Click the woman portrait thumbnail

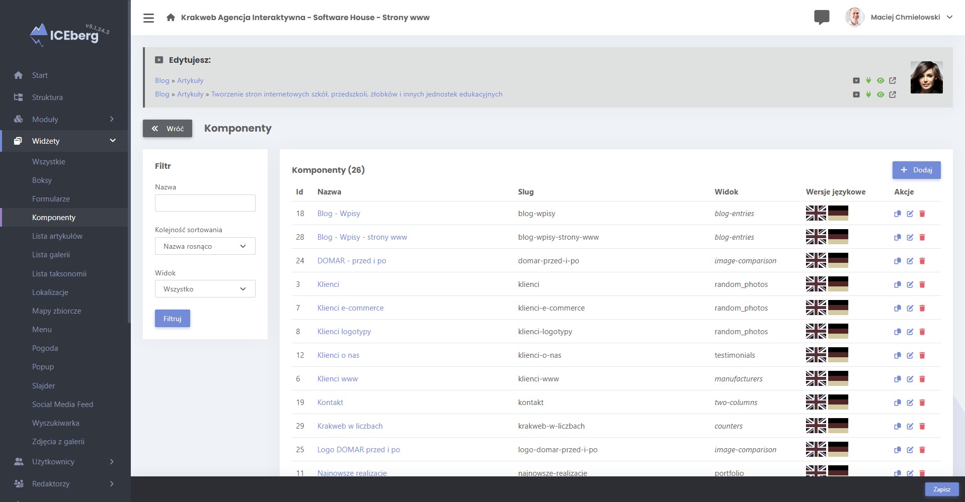(926, 77)
